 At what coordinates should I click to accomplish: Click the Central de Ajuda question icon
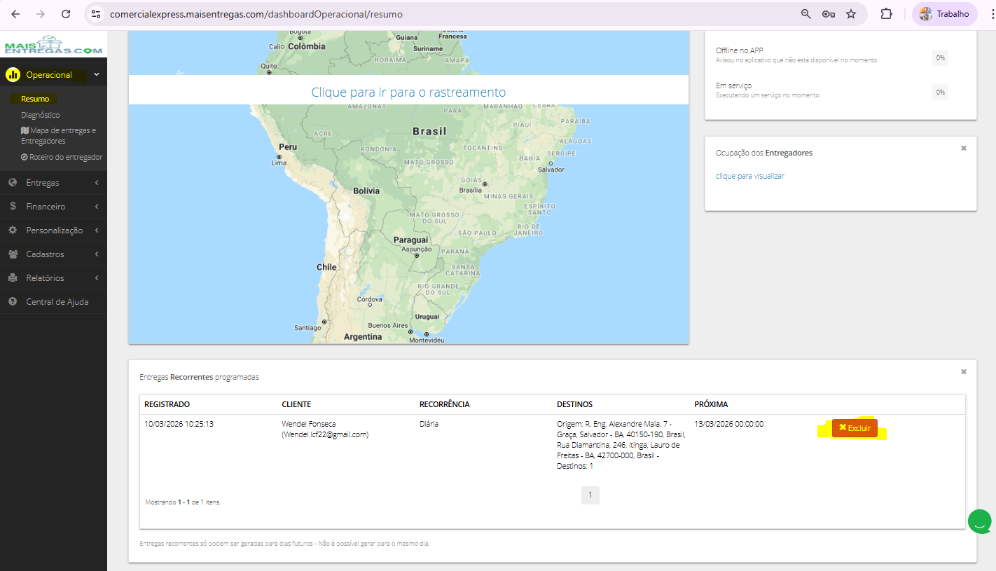coord(13,302)
